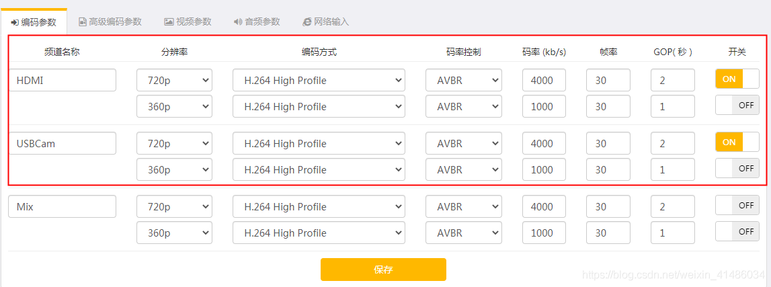
Task: Open HDMI 720p encoding method dropdown
Action: point(319,80)
